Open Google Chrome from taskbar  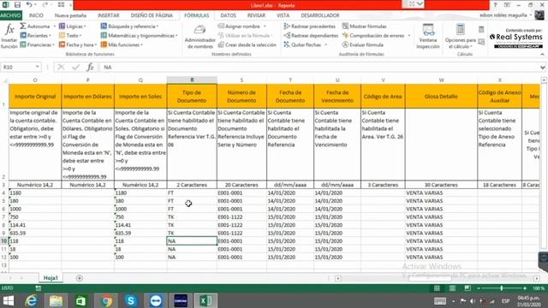tap(106, 300)
